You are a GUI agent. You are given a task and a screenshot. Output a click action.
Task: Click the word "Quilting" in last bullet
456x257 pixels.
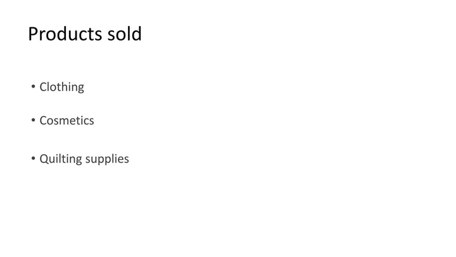tap(61, 159)
